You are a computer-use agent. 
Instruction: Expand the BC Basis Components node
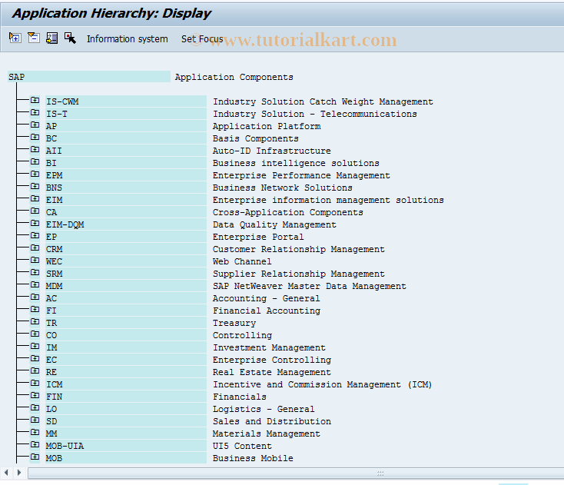(x=35, y=137)
